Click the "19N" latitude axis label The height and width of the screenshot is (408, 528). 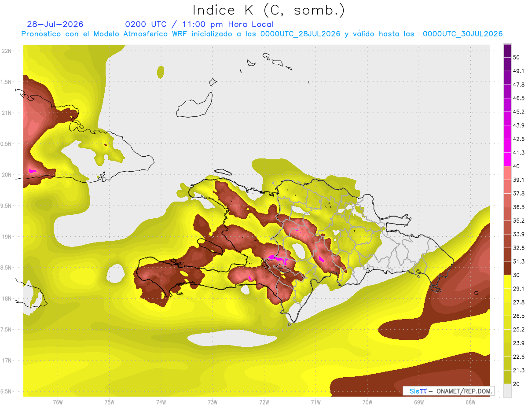pyautogui.click(x=7, y=236)
